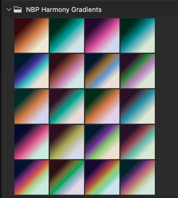
Task: Pick the purple red lime-green pale-blue gradient, bottom row
Action: (x=102, y=177)
